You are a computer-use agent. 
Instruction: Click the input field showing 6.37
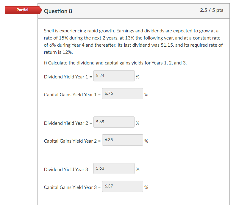122,186
